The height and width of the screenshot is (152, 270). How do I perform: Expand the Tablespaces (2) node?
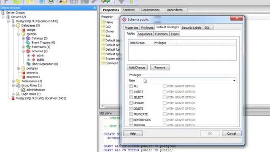pyautogui.click(x=13, y=81)
